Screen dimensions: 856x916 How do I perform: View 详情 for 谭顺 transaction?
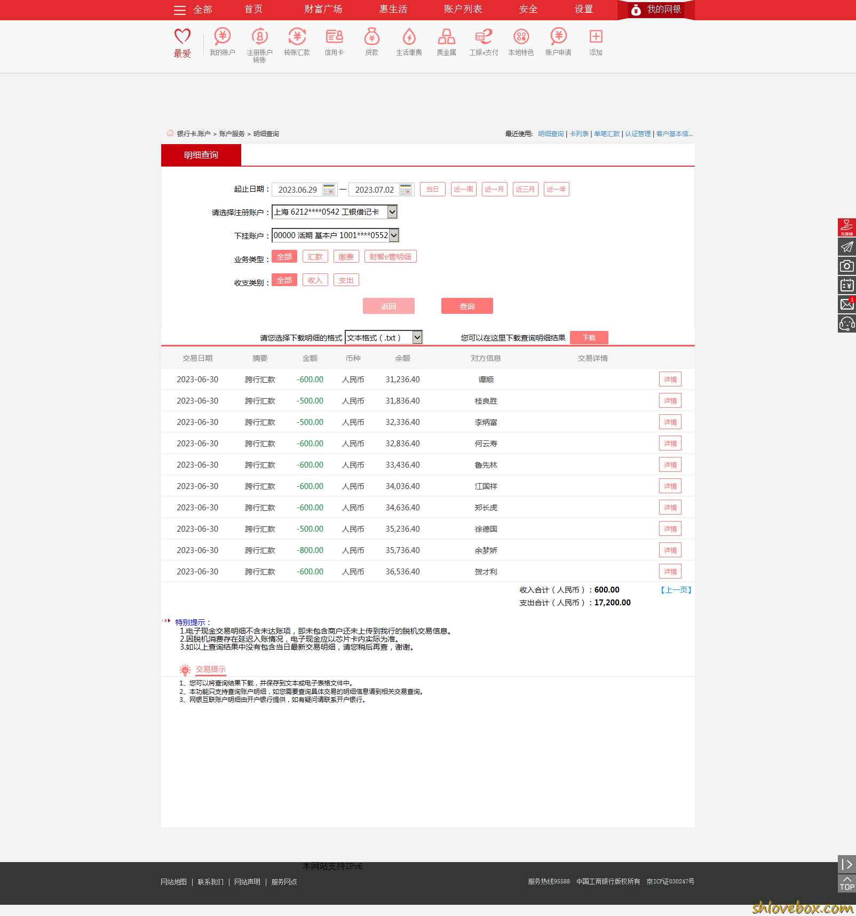[670, 380]
